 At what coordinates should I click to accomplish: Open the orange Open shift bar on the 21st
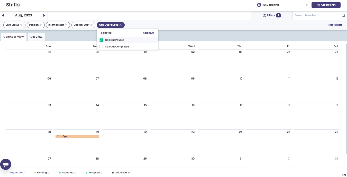point(77,136)
